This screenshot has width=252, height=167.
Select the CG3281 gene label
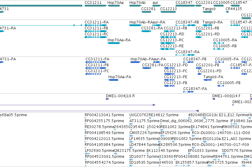[x=148, y=9]
